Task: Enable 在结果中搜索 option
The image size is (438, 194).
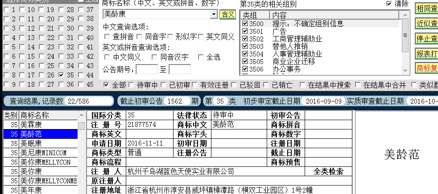Action: [302, 85]
